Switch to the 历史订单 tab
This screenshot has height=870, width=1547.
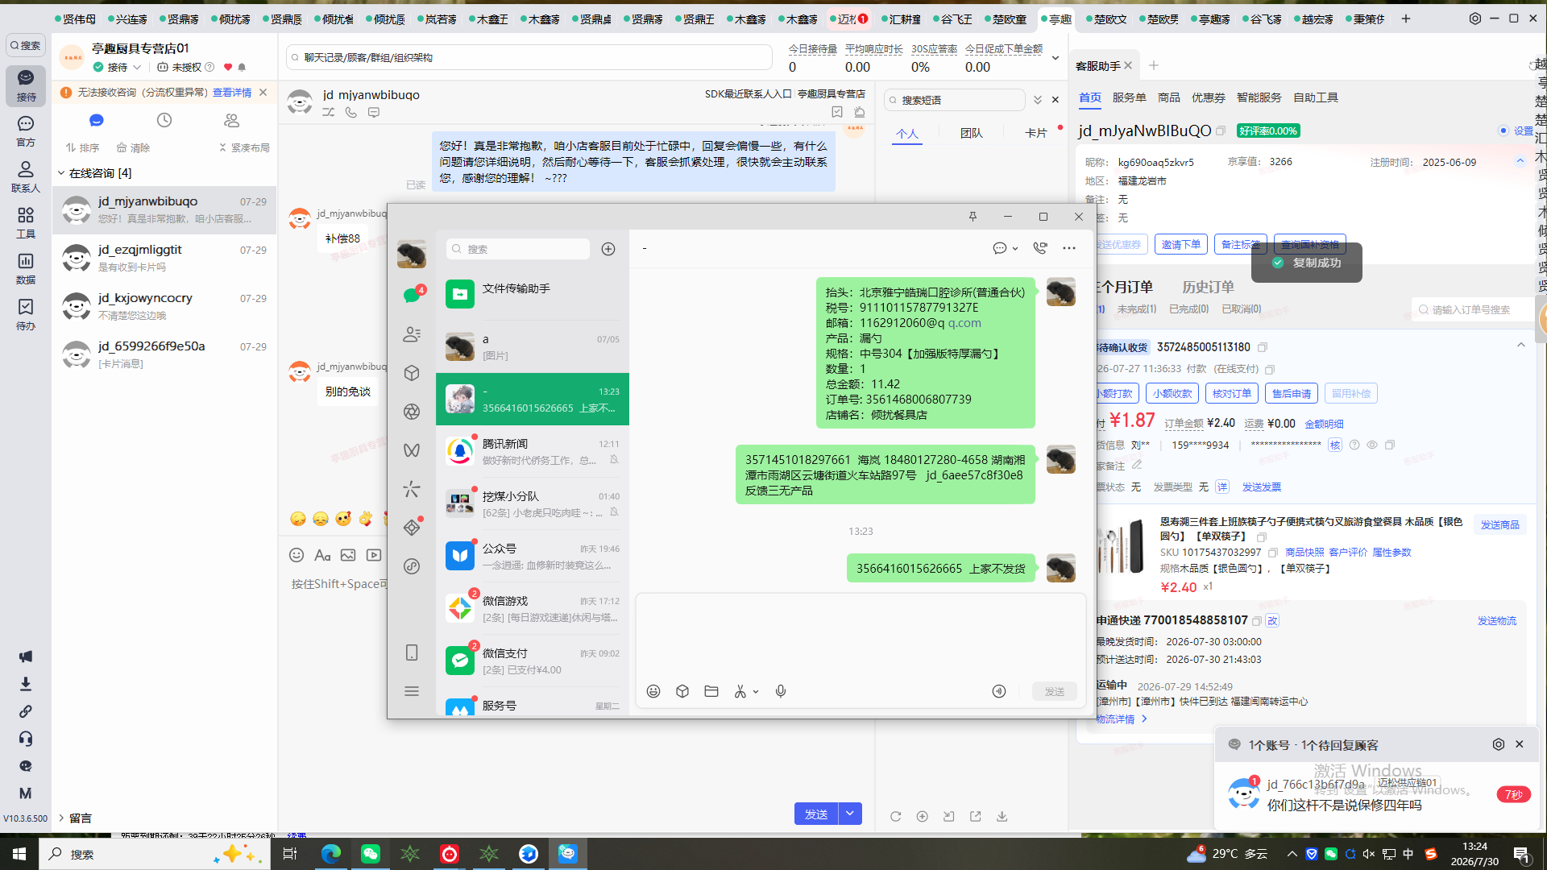[x=1208, y=287]
